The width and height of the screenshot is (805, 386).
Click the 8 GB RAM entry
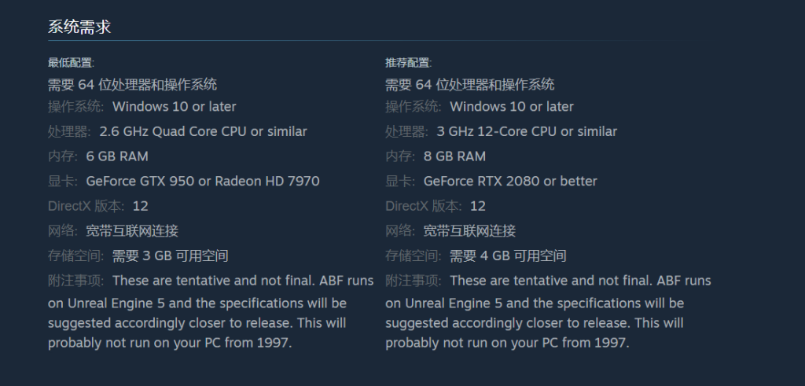[x=454, y=156]
